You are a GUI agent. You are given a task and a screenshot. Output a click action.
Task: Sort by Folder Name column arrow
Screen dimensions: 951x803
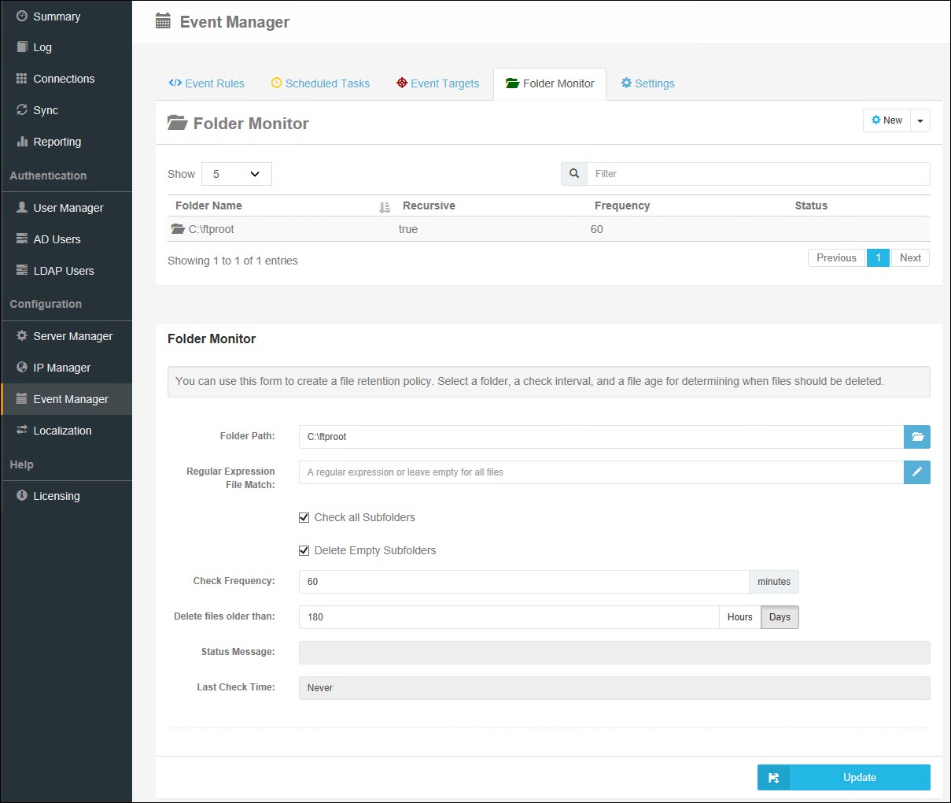tap(384, 205)
